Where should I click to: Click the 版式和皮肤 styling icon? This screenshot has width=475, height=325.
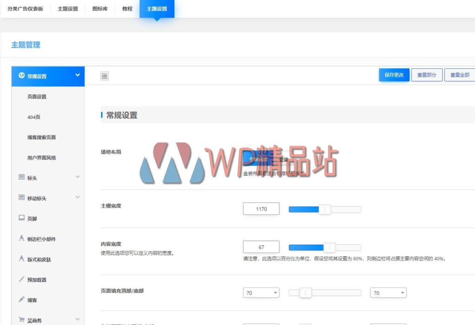point(22,259)
